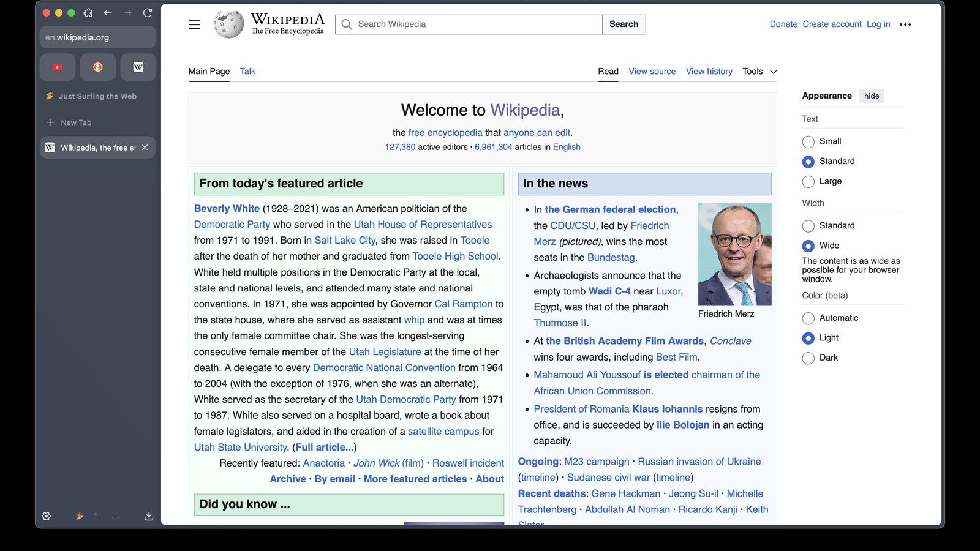Open Gene Hackman recent death link
980x551 pixels.
coord(626,493)
